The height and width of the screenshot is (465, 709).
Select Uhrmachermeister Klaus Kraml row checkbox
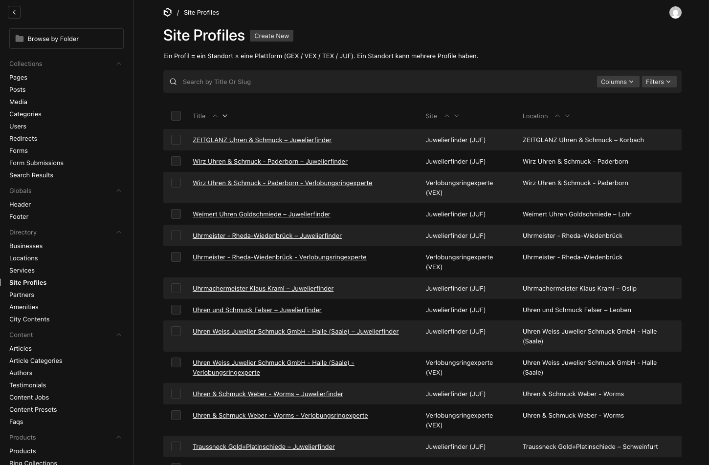coord(176,288)
